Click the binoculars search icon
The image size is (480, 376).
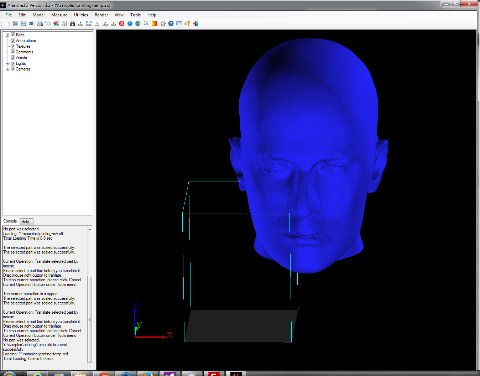[73, 23]
